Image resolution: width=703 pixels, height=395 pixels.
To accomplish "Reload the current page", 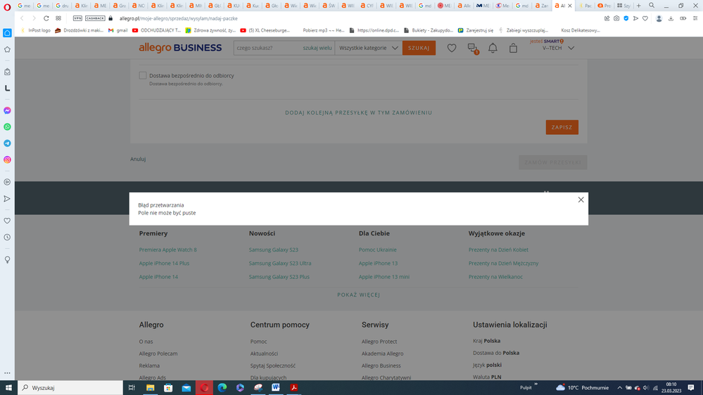I will (x=46, y=18).
